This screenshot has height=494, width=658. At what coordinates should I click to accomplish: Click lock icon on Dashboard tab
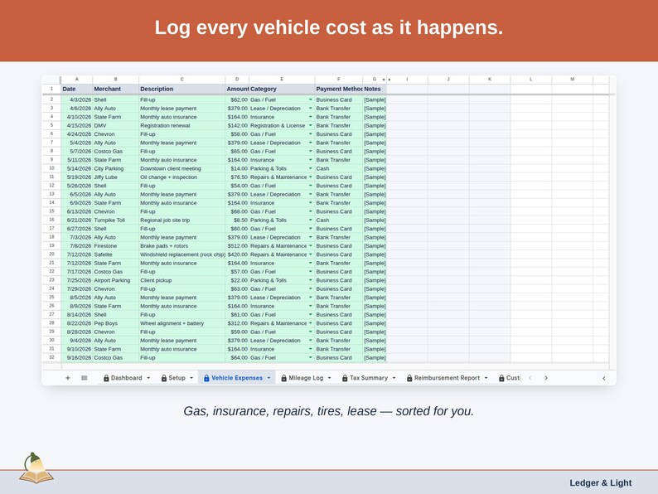106,378
